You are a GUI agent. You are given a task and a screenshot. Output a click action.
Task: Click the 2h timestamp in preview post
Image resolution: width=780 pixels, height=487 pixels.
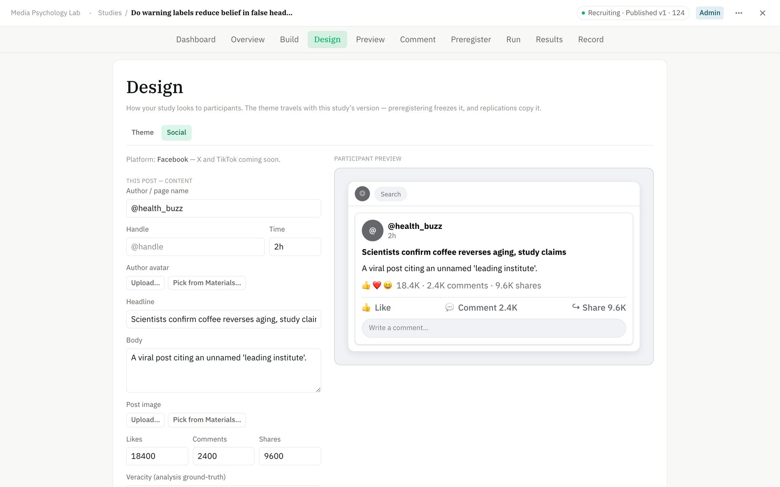pyautogui.click(x=392, y=236)
